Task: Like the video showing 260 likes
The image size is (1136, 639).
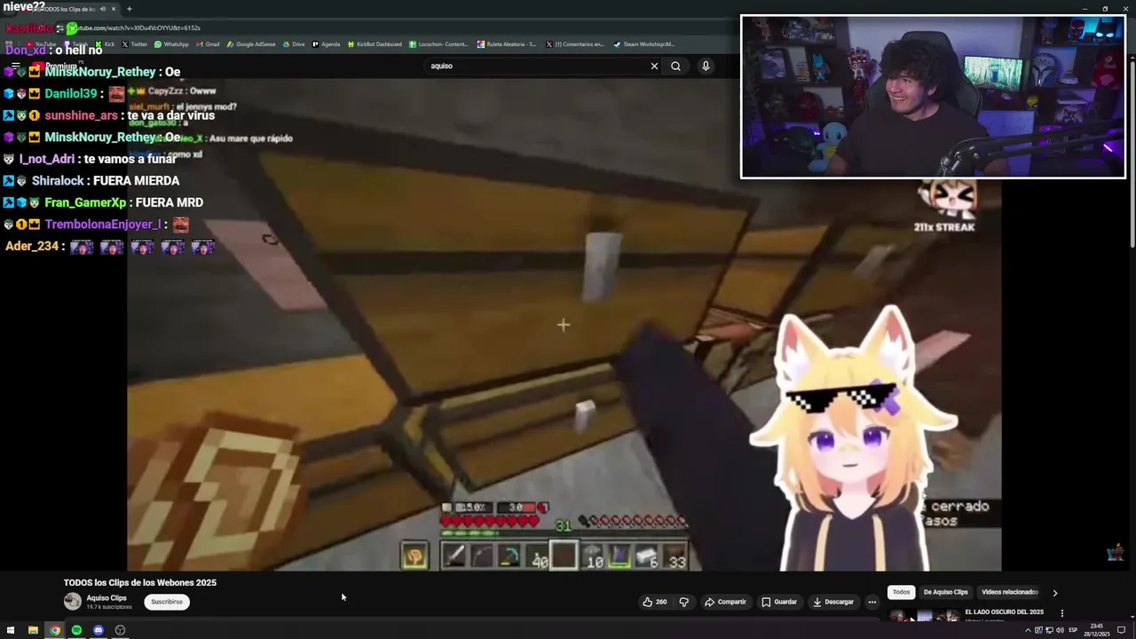Action: pyautogui.click(x=655, y=602)
